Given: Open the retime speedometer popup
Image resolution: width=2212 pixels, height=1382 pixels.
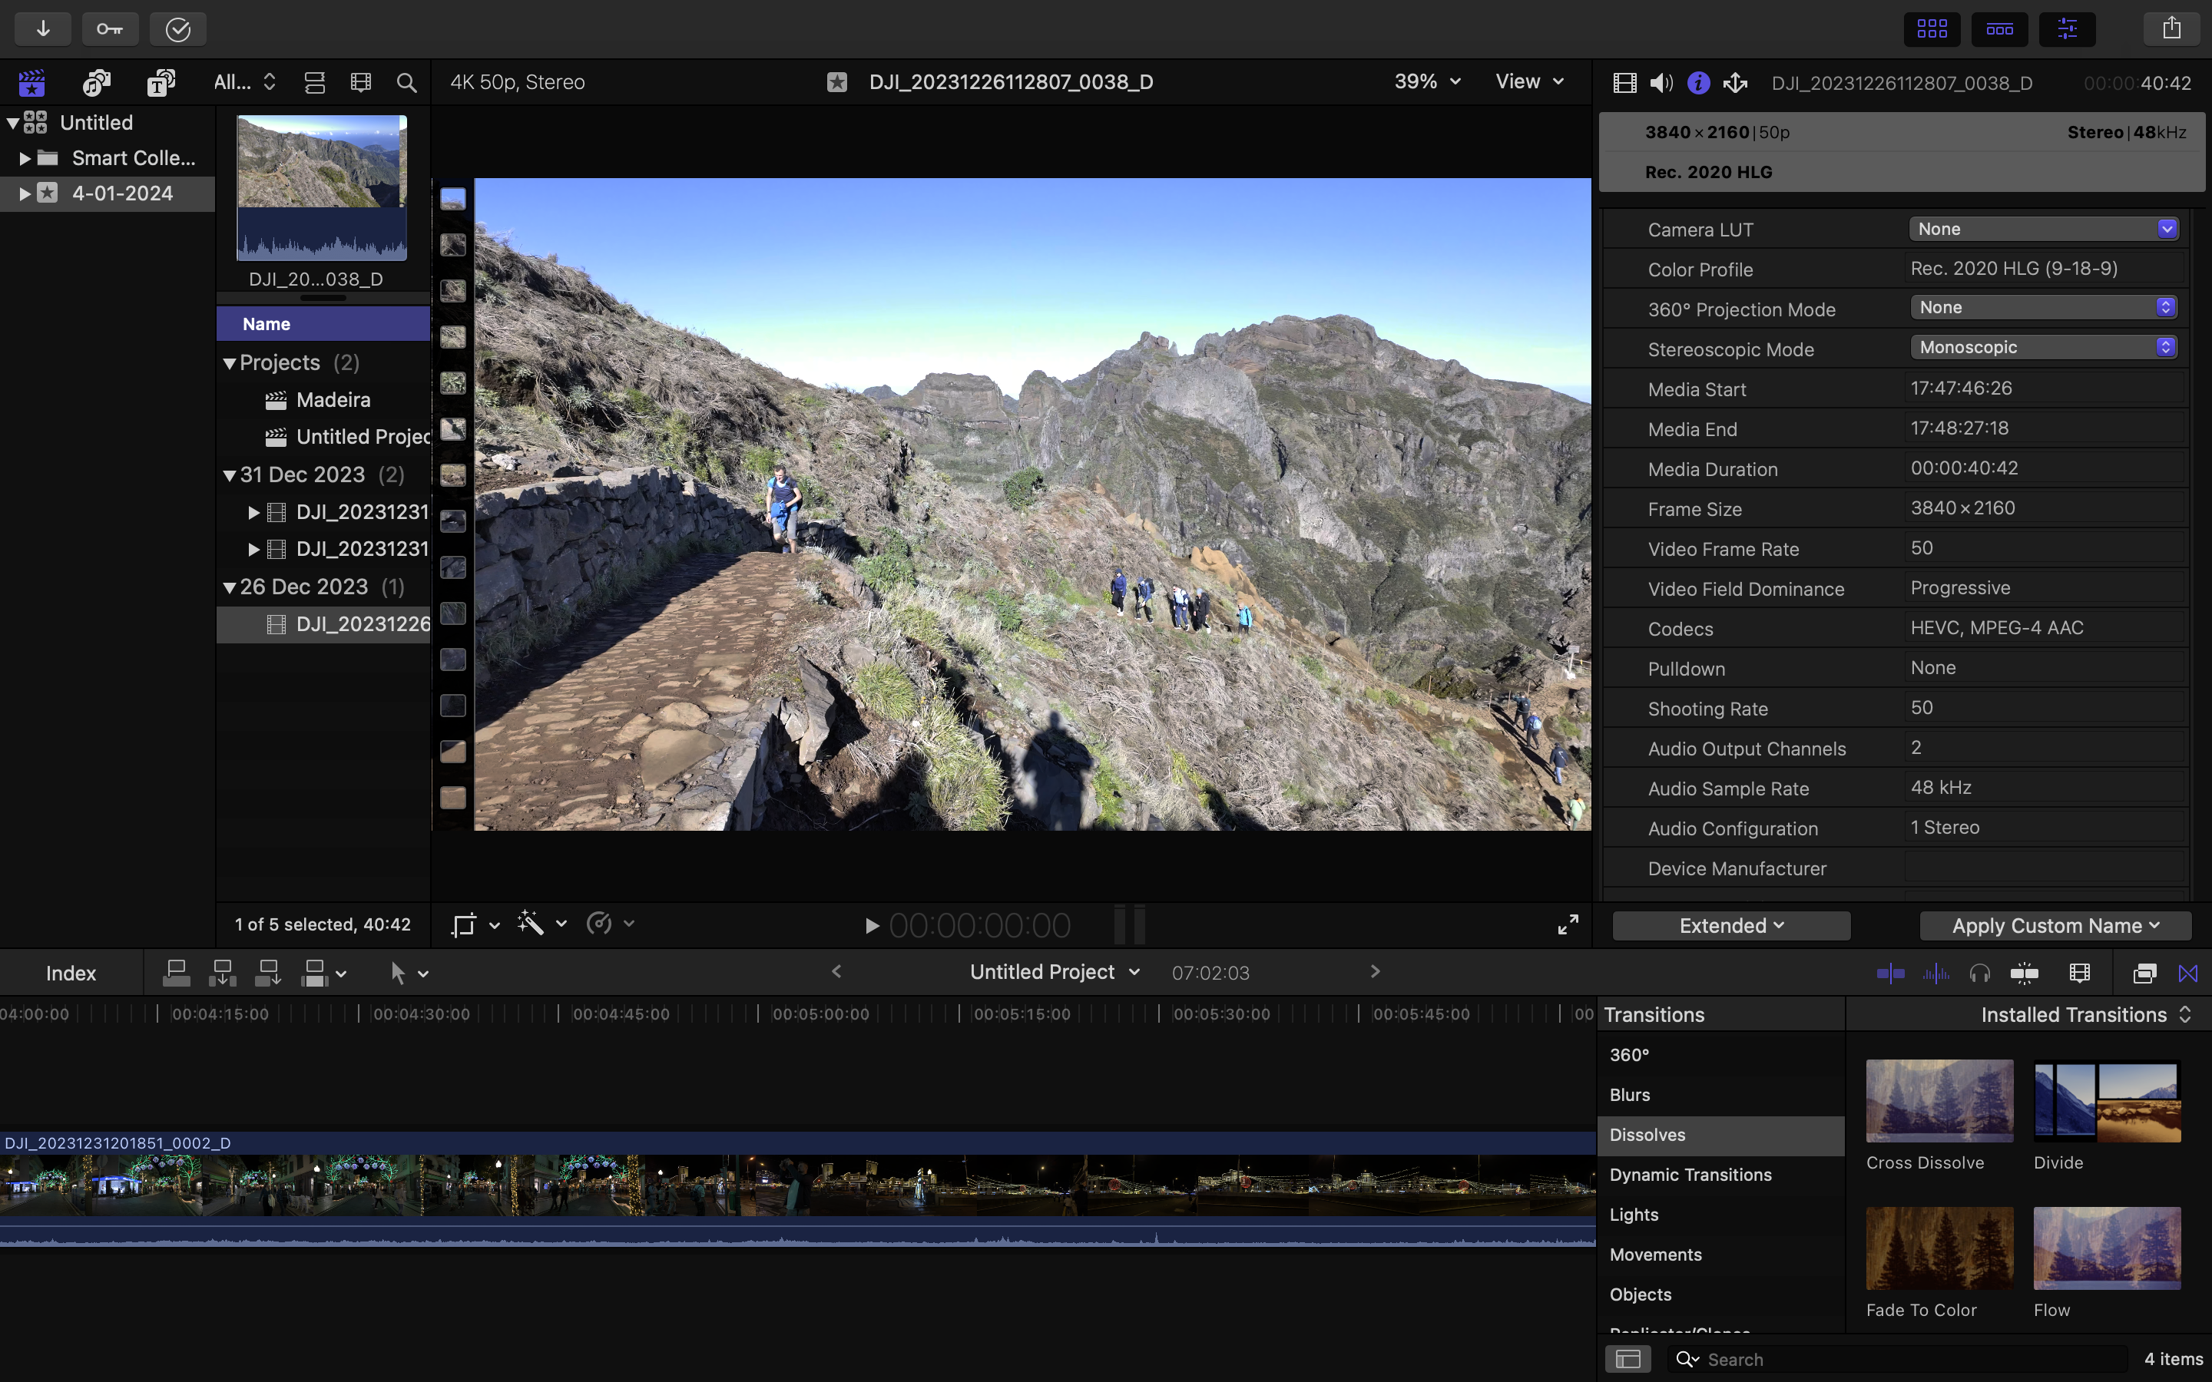Looking at the screenshot, I should [609, 924].
